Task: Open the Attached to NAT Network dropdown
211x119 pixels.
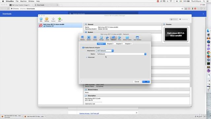Action: point(105,51)
